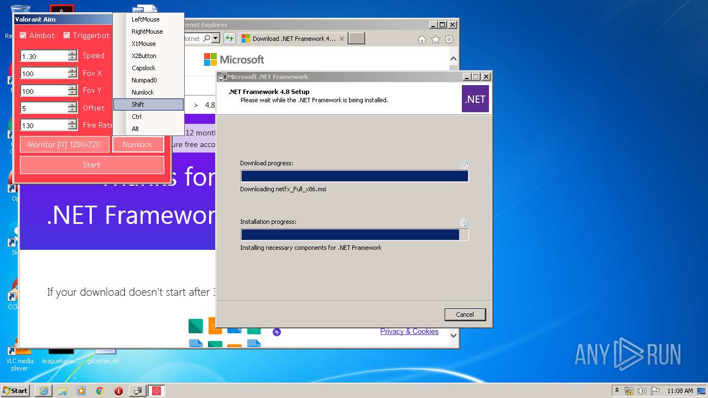Image resolution: width=708 pixels, height=398 pixels.
Task: Choose LeftMouse from hotkey menu
Action: (x=148, y=19)
